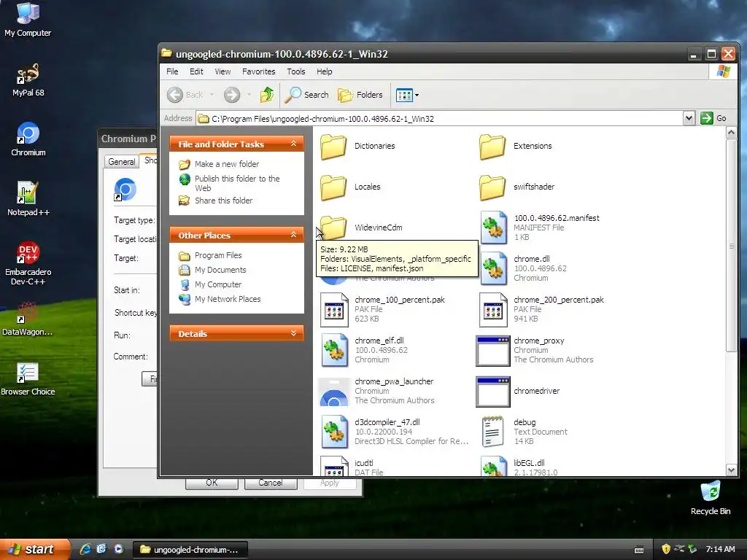The image size is (747, 560).
Task: Open the View menu
Action: [x=222, y=71]
